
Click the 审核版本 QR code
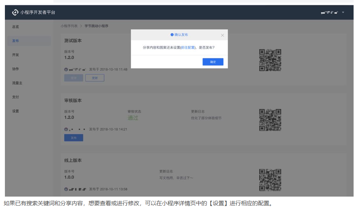coord(270,120)
